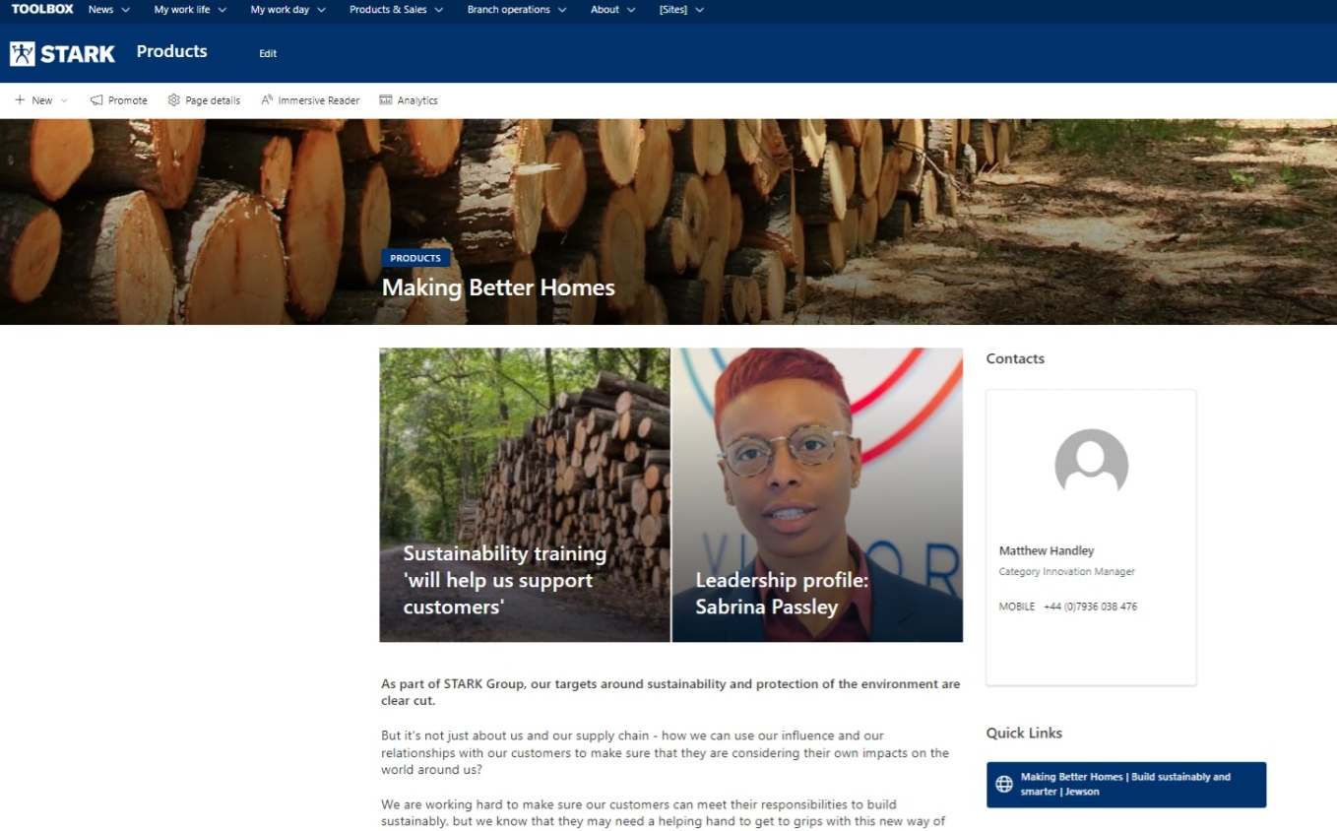1337x831 pixels.
Task: Open the Products & Sales menu
Action: (388, 10)
